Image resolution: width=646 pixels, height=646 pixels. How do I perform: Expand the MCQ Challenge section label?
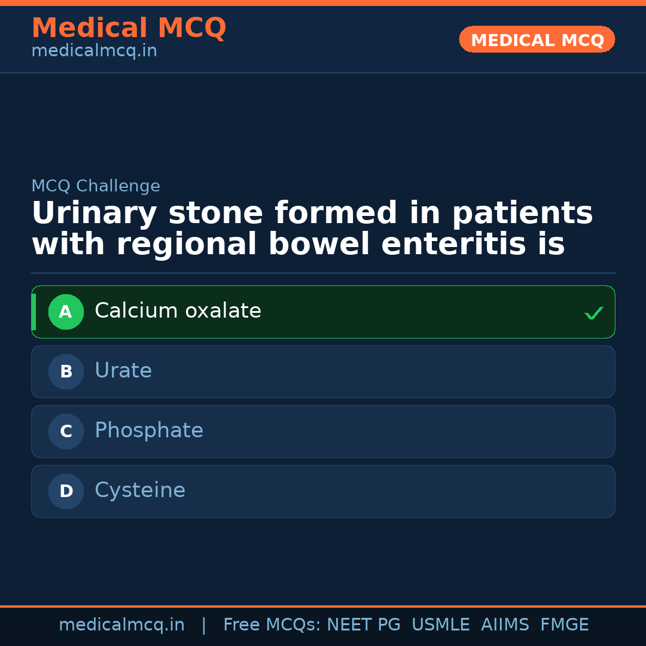point(96,186)
